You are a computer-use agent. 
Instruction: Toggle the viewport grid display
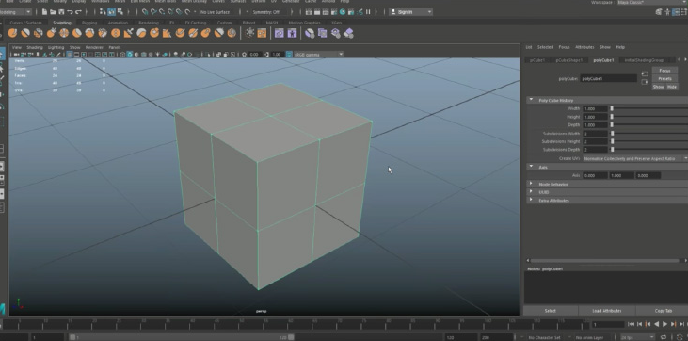(70, 54)
